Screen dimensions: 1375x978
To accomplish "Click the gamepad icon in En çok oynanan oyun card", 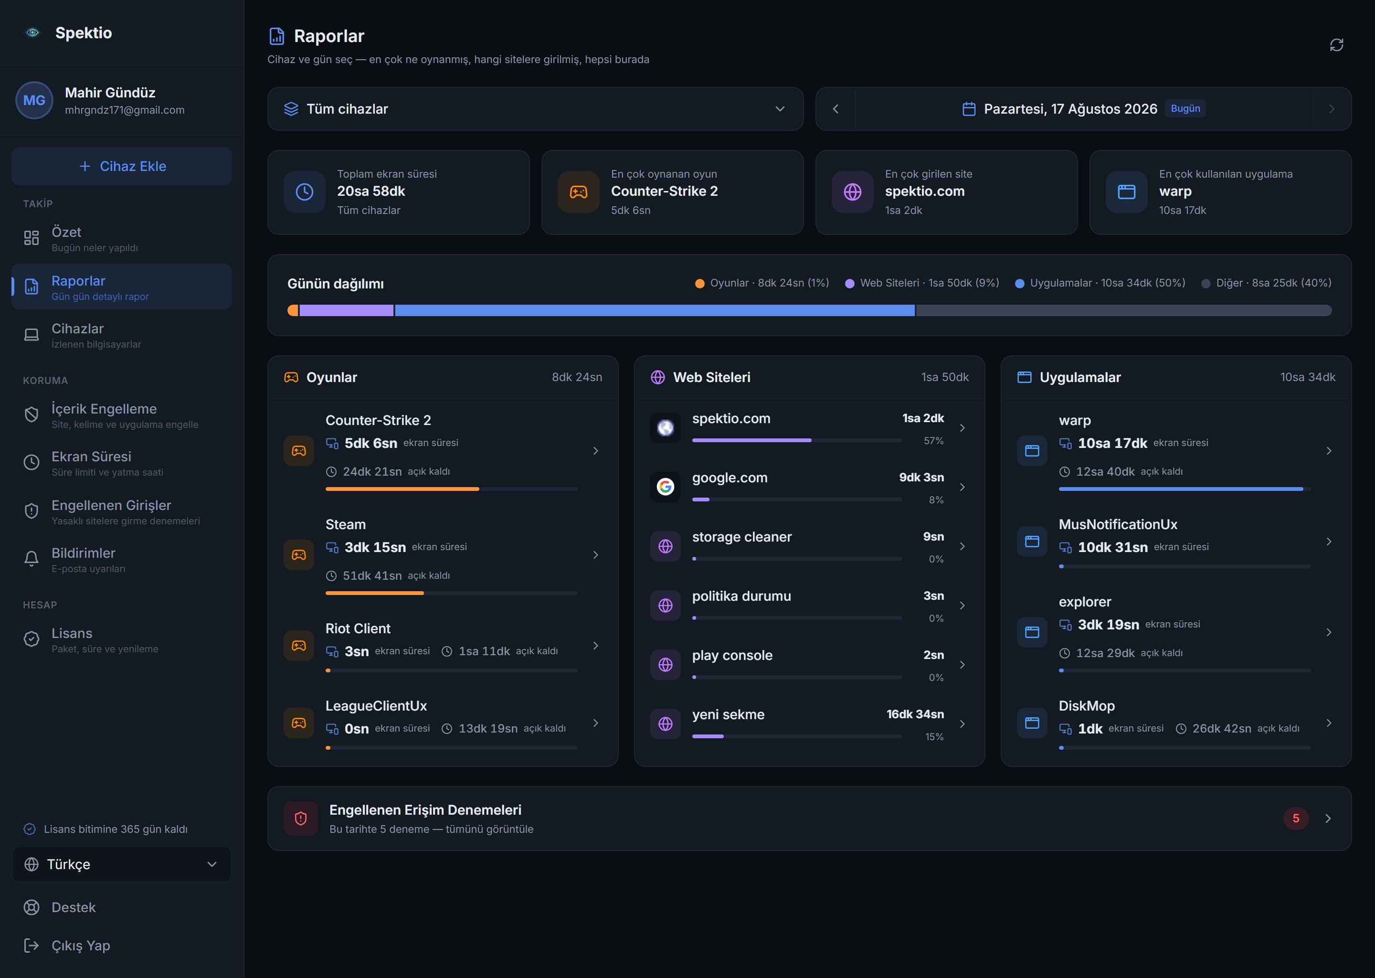I will click(x=579, y=192).
